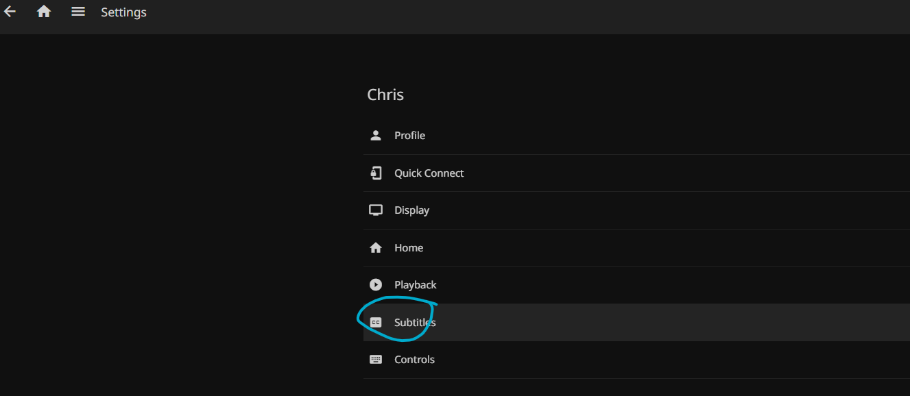The height and width of the screenshot is (396, 910).
Task: Click the Playback play-circle icon
Action: (376, 285)
